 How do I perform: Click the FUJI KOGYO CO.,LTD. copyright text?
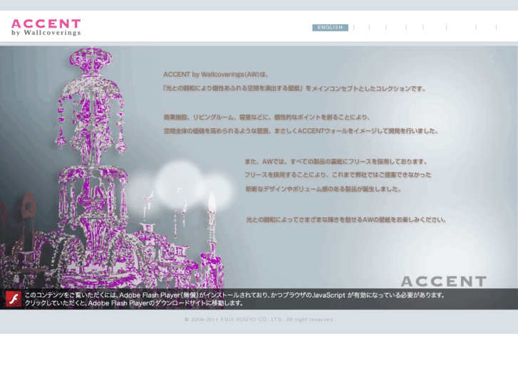coord(259,320)
